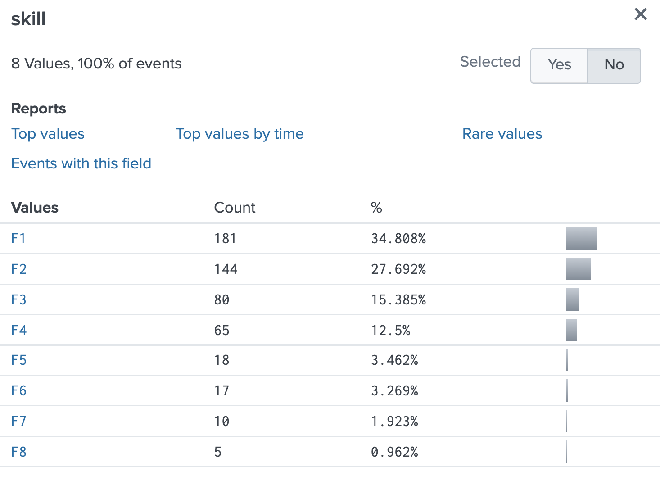Choose the F6 skill value
Image resolution: width=660 pixels, height=481 pixels.
(19, 390)
